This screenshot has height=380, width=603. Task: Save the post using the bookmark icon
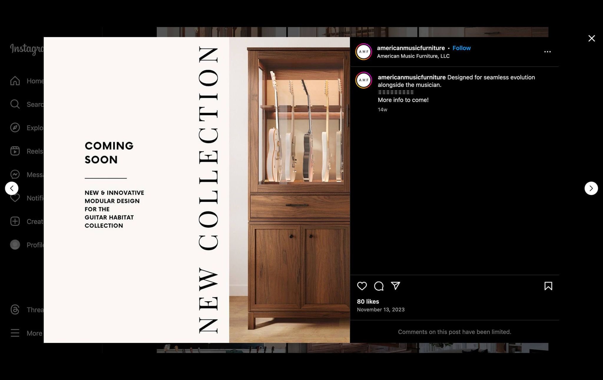[x=548, y=286]
